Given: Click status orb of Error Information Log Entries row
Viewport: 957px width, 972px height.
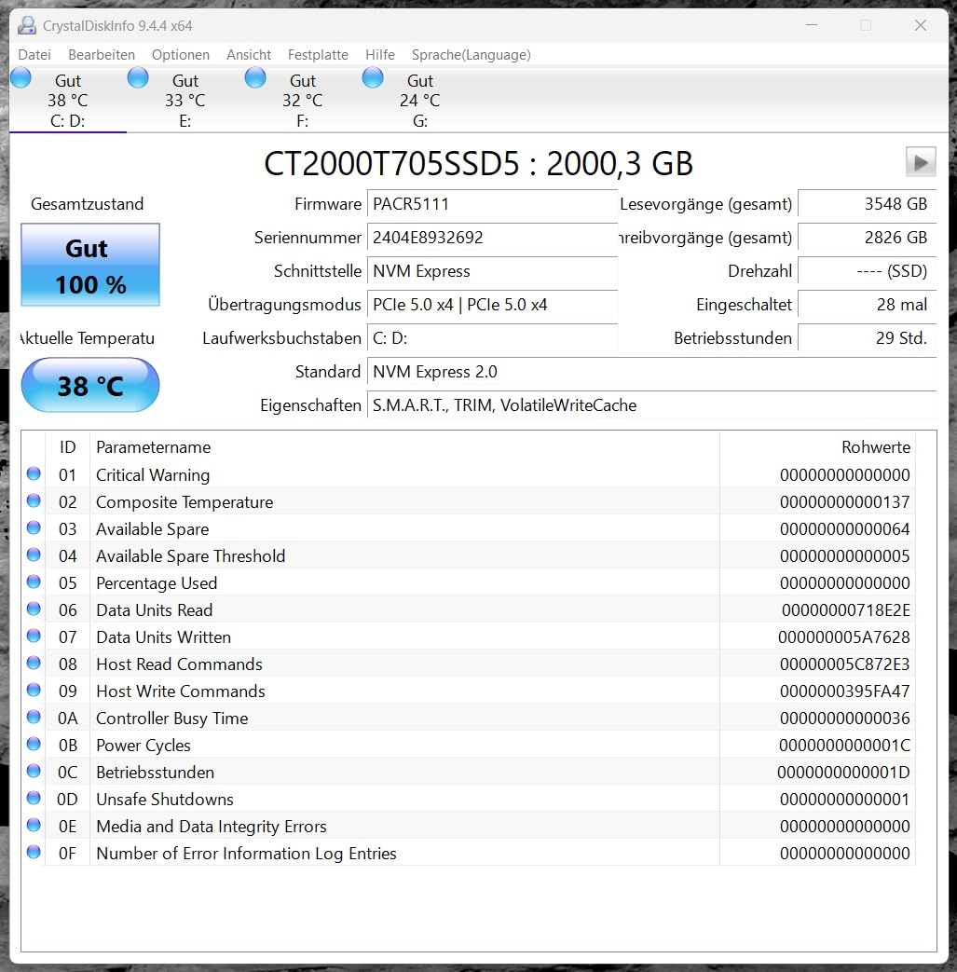Looking at the screenshot, I should pos(34,853).
